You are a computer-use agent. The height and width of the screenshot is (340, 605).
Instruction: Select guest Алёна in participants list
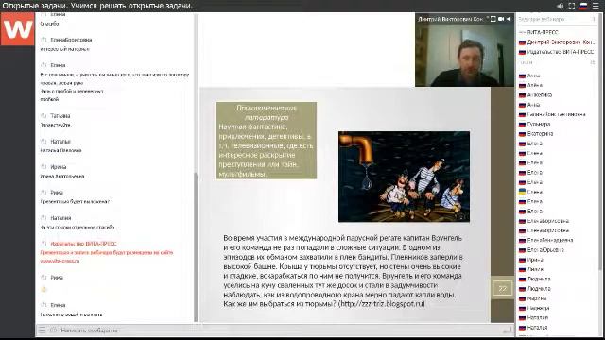pyautogui.click(x=534, y=85)
